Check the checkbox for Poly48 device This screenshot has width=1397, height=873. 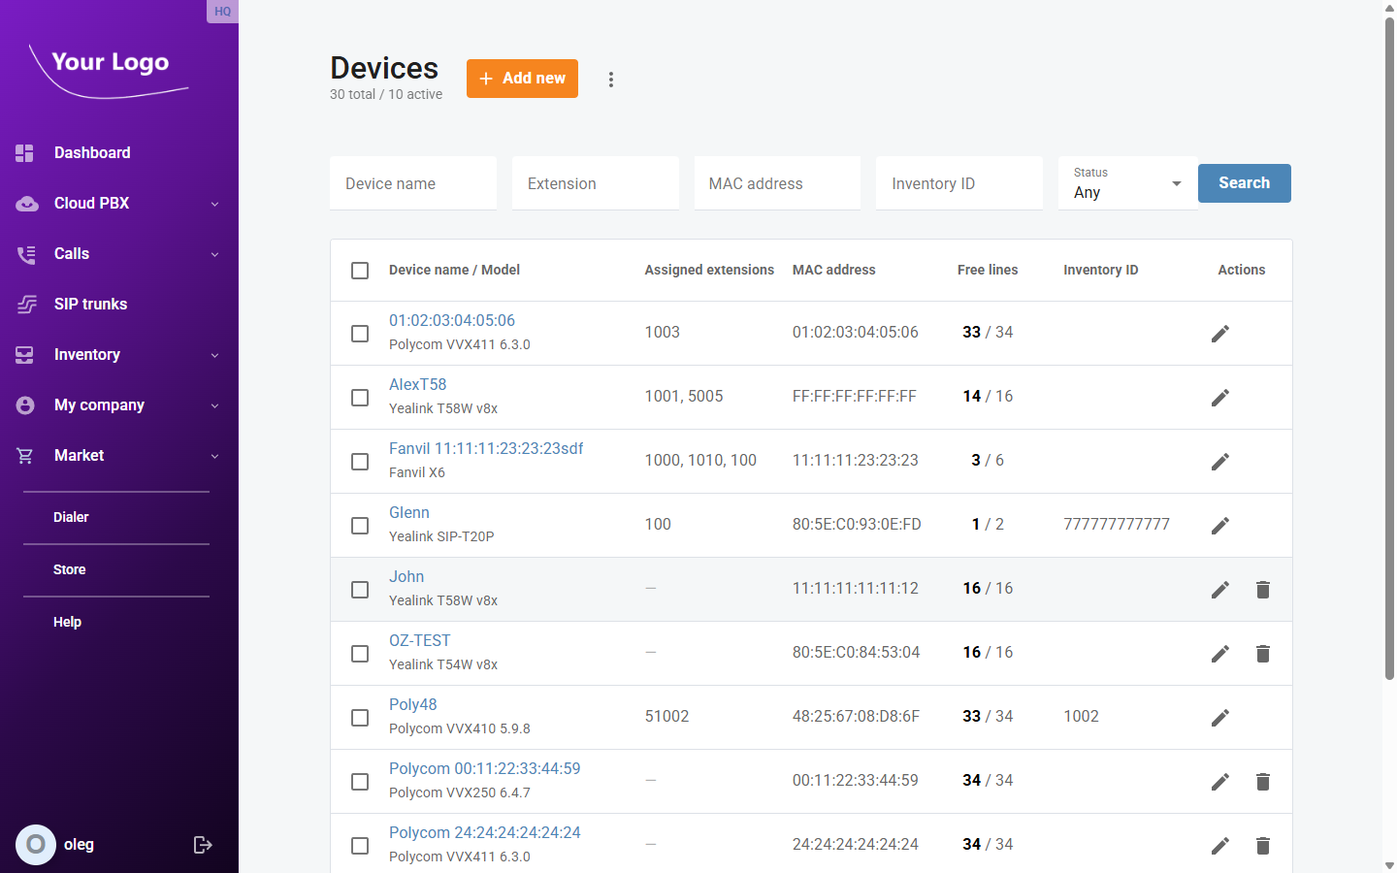coord(360,718)
